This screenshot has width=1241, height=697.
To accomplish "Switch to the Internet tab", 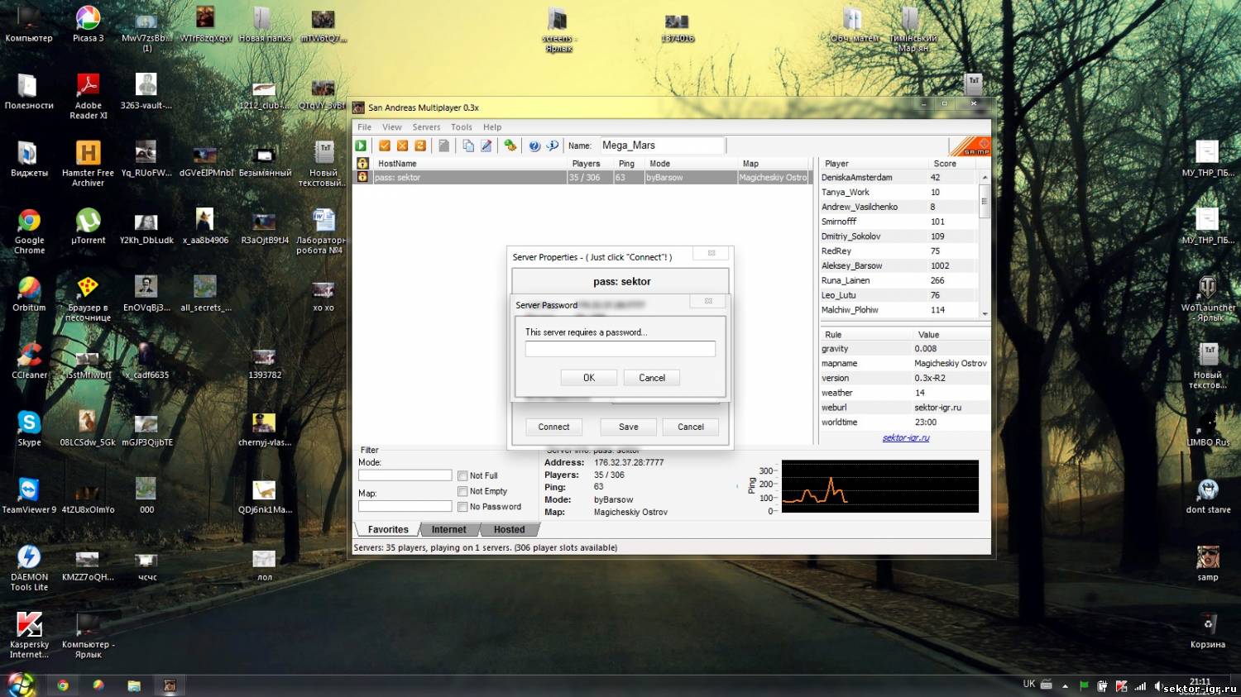I will [448, 529].
